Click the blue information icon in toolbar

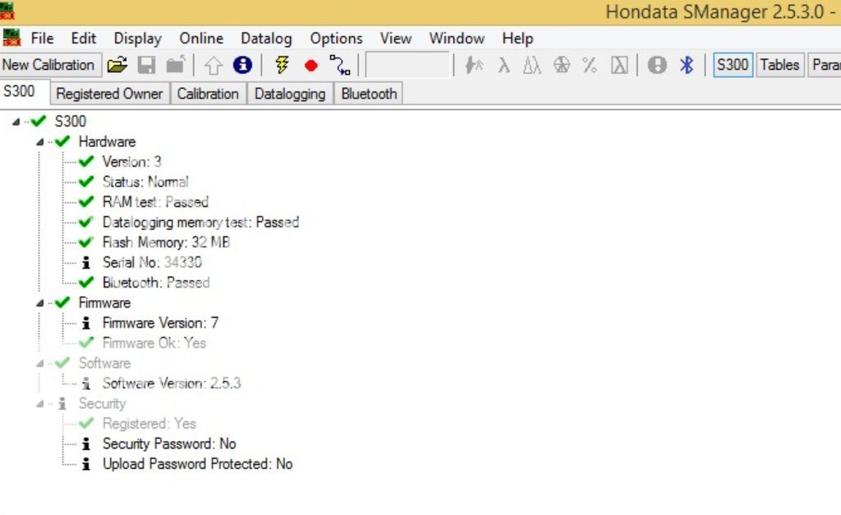coord(242,65)
